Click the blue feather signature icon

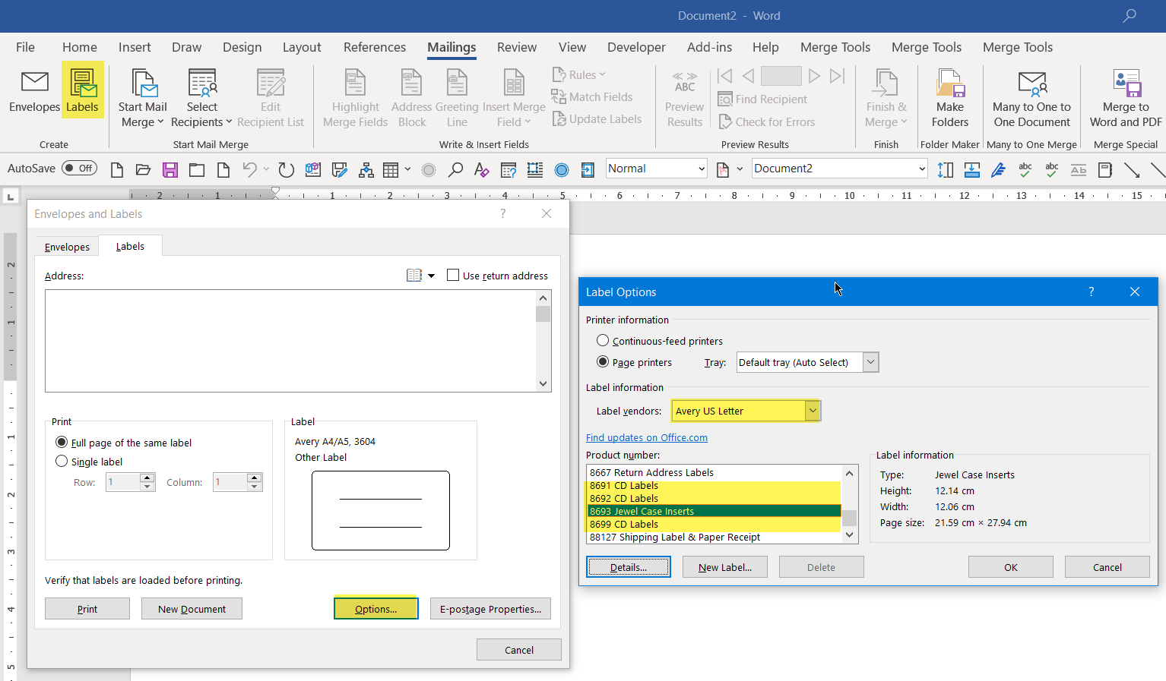tap(998, 170)
